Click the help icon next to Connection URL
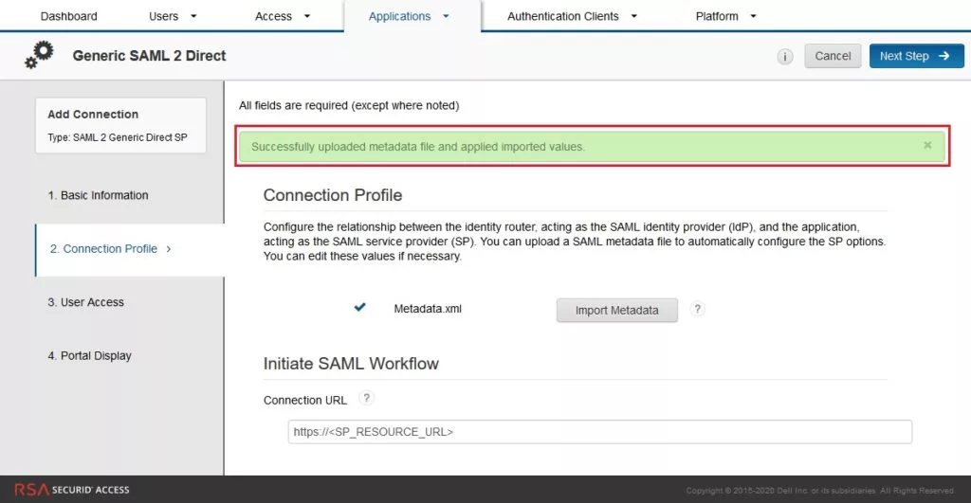Viewport: 971px width, 503px height. [366, 398]
